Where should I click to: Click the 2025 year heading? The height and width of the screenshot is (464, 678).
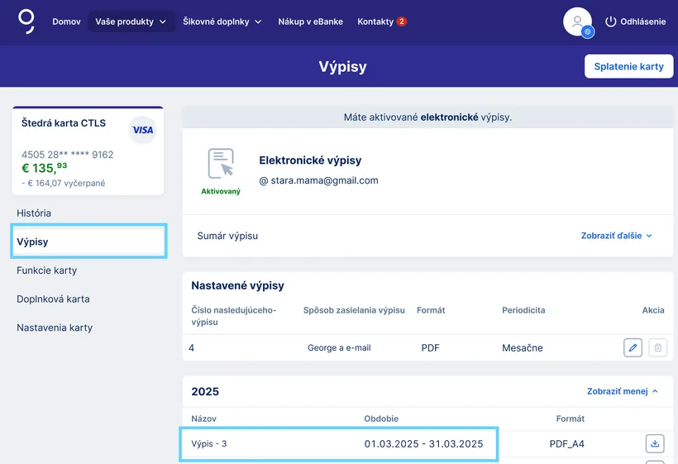coord(205,391)
